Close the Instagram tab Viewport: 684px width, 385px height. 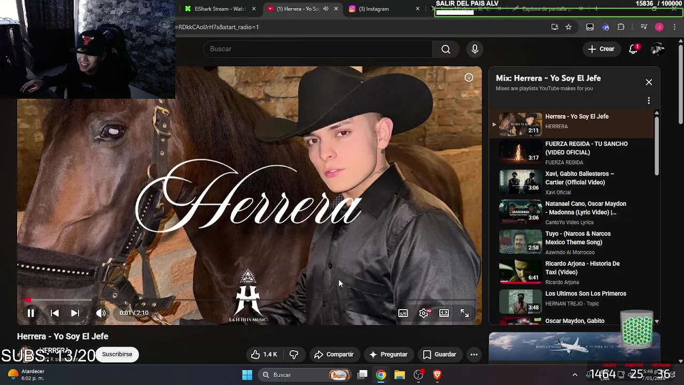[417, 9]
